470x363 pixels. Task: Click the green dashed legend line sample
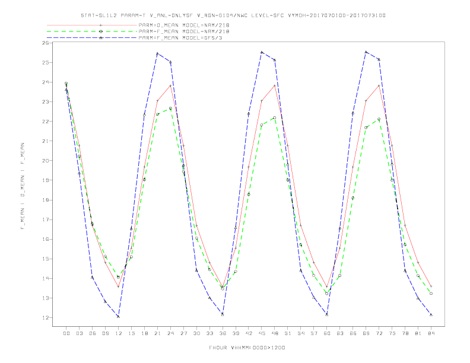coord(92,31)
